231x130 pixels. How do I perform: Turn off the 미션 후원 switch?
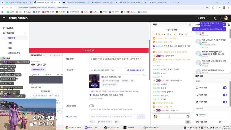coord(225,102)
